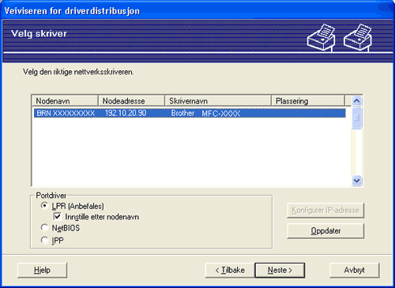Click the Plassering column header
The image size is (395, 288).
click(x=308, y=101)
